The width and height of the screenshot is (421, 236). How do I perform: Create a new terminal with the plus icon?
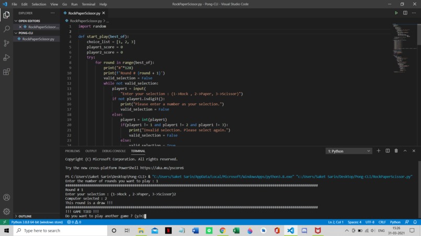pyautogui.click(x=379, y=151)
